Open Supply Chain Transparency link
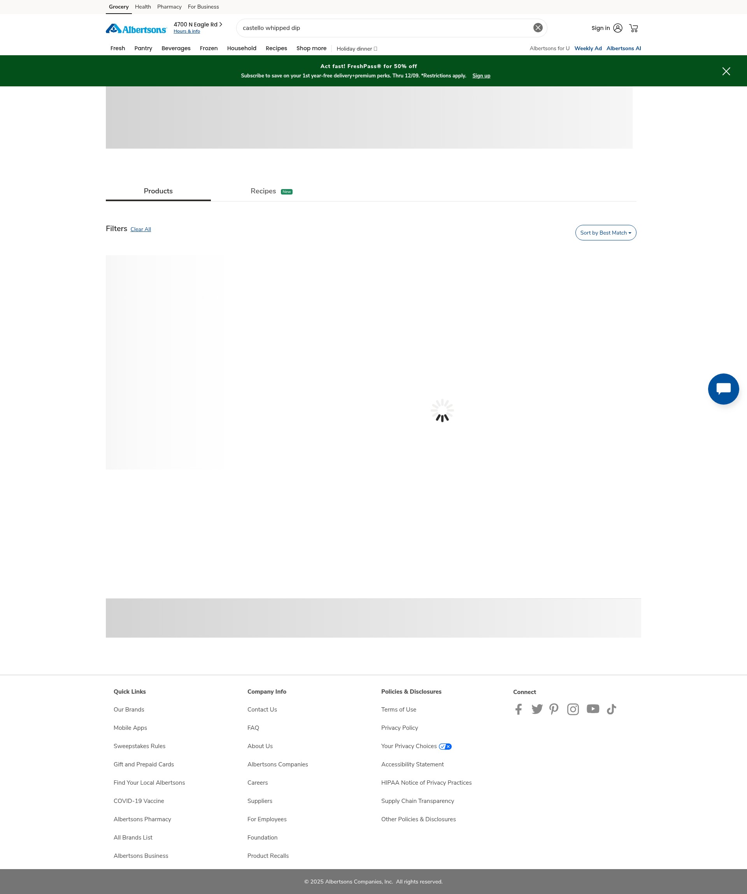The width and height of the screenshot is (747, 894). click(x=417, y=801)
